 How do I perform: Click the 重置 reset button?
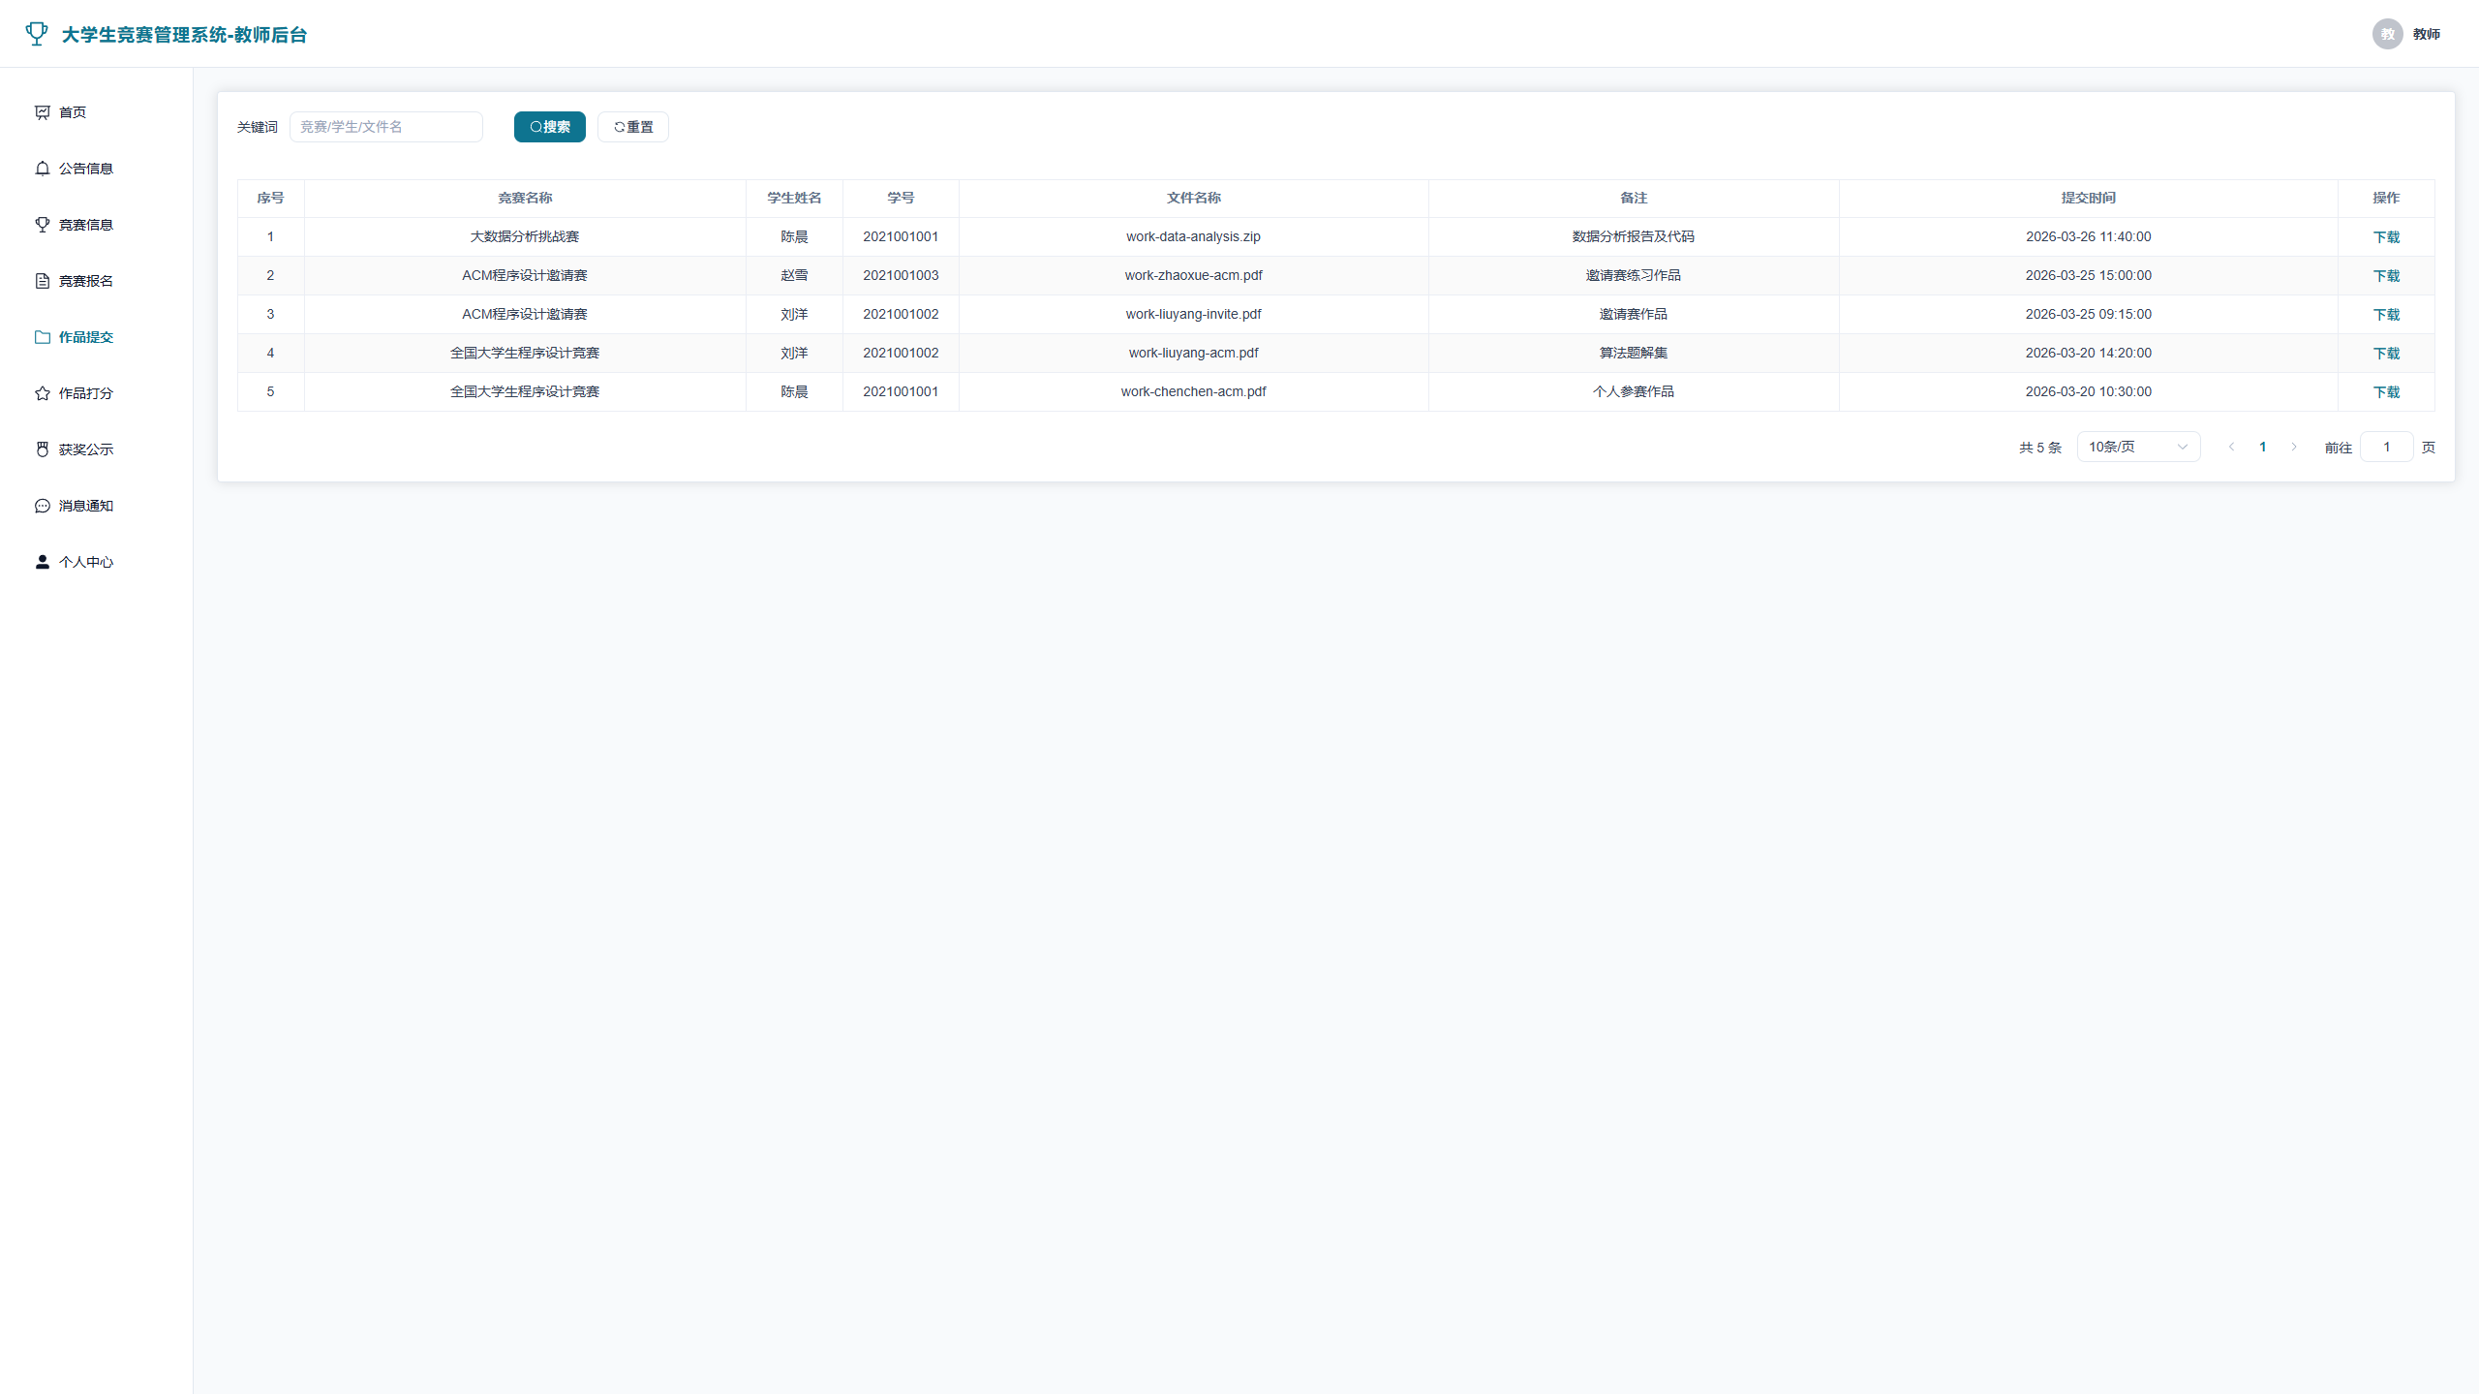[632, 127]
